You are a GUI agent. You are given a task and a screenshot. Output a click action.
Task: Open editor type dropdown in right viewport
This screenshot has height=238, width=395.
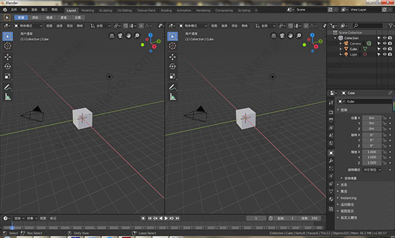tap(172, 26)
